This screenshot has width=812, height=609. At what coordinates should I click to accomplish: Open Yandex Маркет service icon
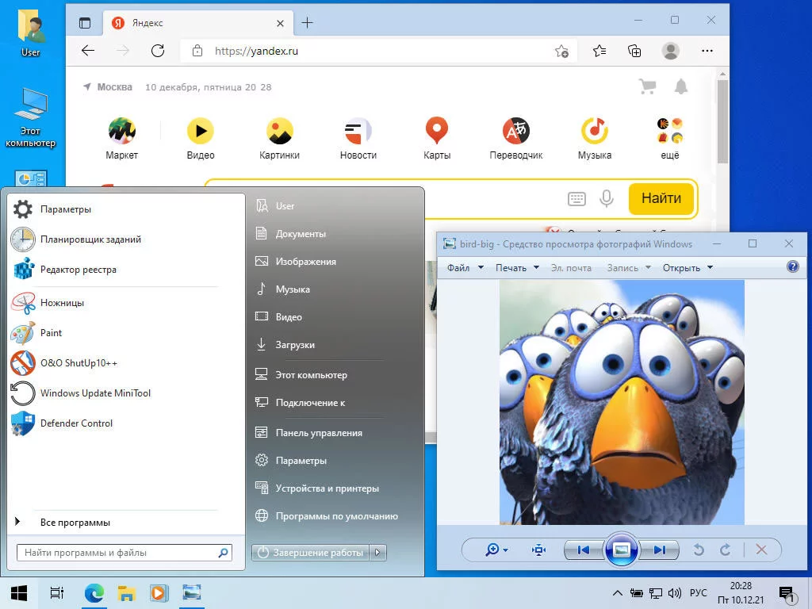pos(121,131)
